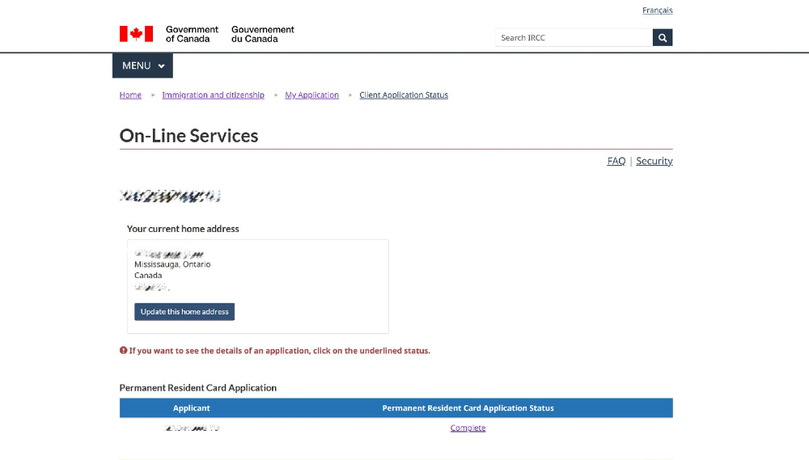The width and height of the screenshot is (809, 460).
Task: Open the Complete application status link
Action: click(468, 428)
